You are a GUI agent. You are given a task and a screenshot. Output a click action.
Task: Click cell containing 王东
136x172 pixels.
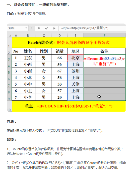[28, 58]
